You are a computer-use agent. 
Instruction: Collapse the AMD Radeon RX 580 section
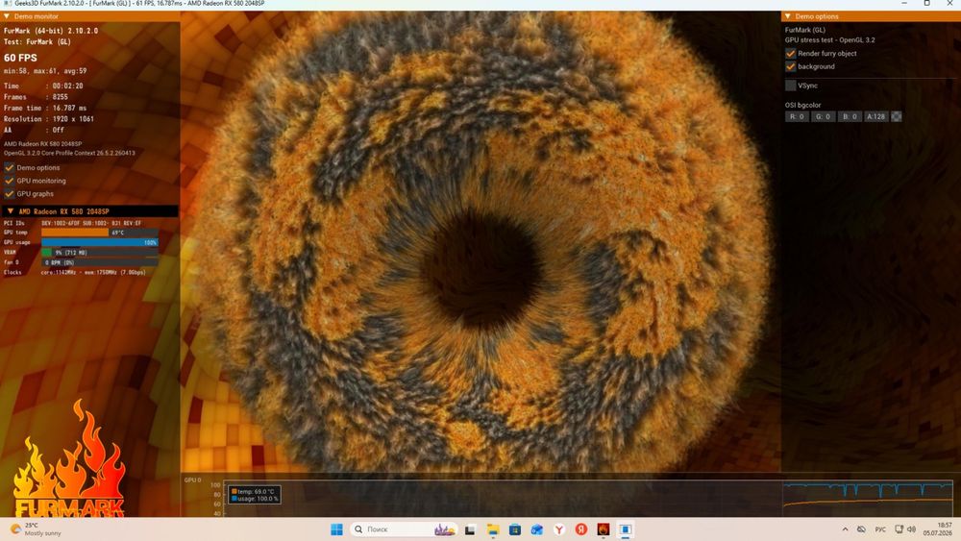[11, 210]
